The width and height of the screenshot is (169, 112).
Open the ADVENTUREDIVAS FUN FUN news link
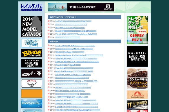(77, 62)
